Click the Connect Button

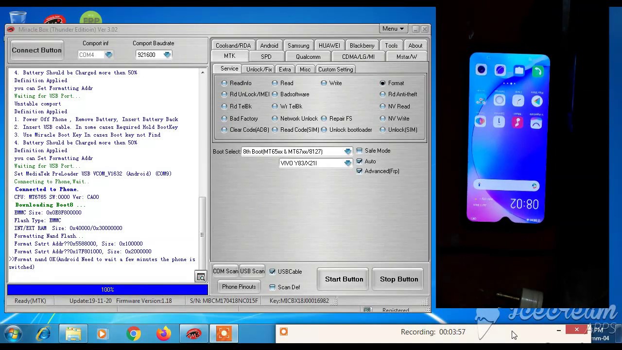37,50
